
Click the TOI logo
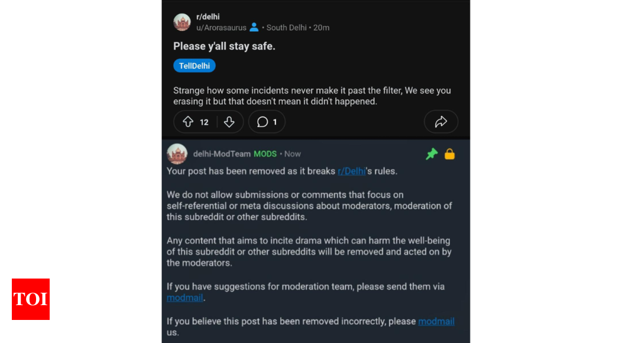(x=31, y=299)
